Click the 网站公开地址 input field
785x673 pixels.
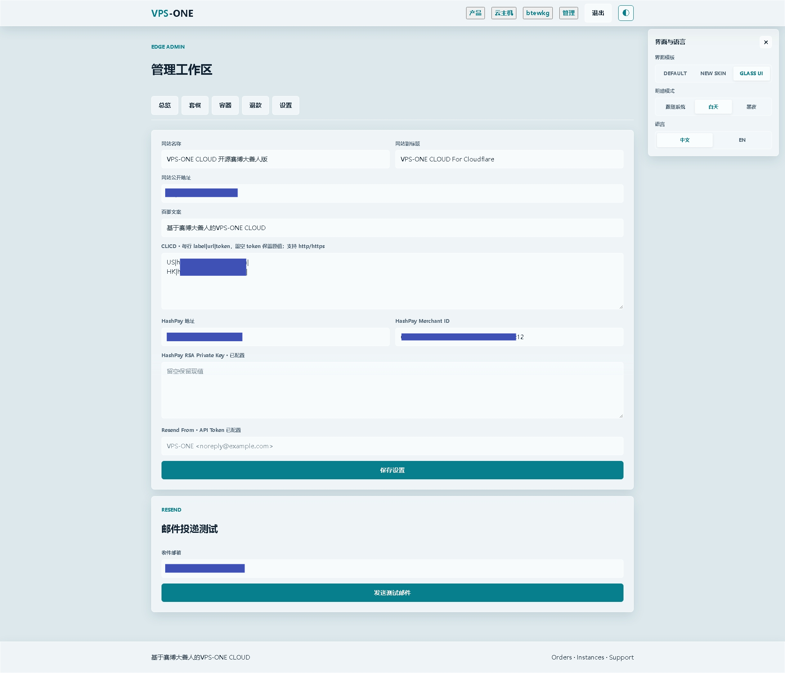click(x=392, y=193)
